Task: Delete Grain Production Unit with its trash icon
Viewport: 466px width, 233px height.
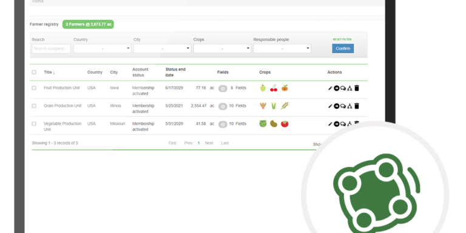Action: 357,106
